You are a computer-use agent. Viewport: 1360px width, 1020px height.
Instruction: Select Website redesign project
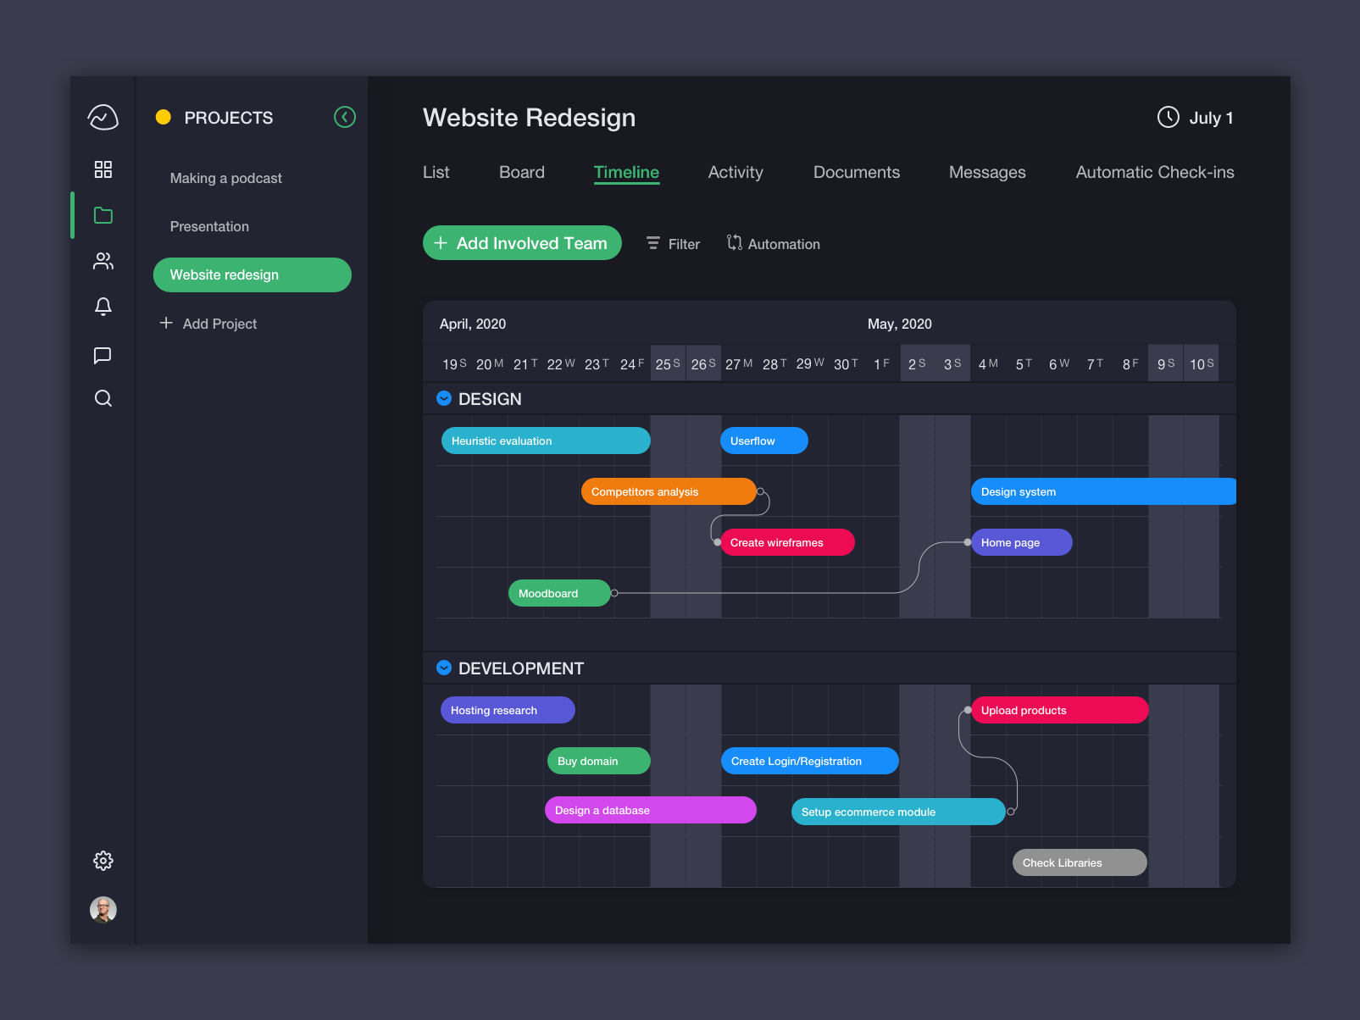click(x=252, y=274)
